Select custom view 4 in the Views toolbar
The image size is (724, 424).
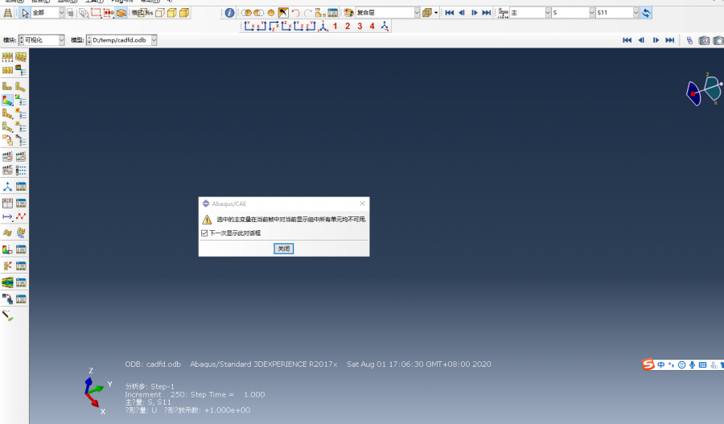pos(372,27)
